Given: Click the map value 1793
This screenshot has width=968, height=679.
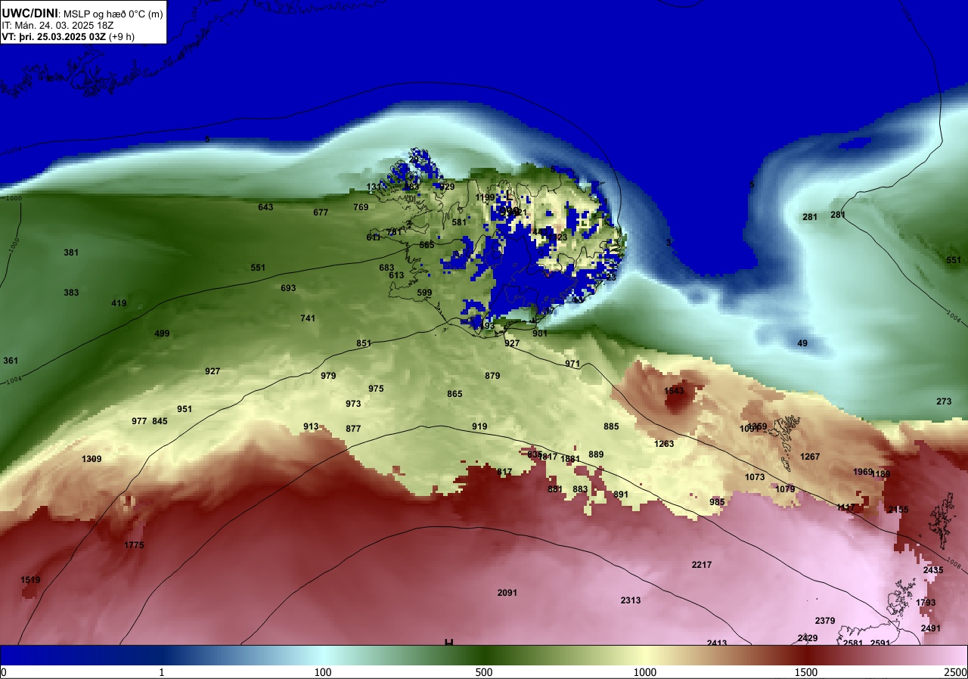Looking at the screenshot, I should pyautogui.click(x=926, y=603).
